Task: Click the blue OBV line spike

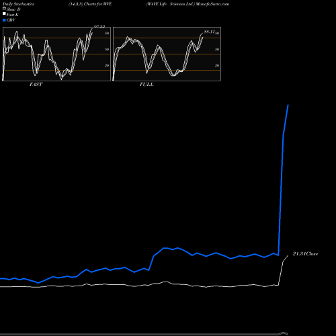Action: point(282,179)
